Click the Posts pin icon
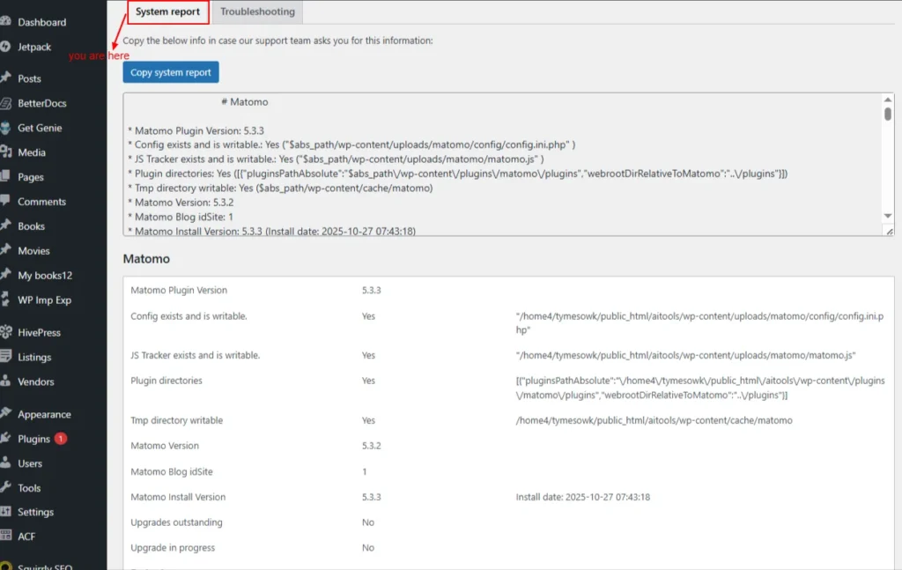902x570 pixels. click(x=5, y=78)
